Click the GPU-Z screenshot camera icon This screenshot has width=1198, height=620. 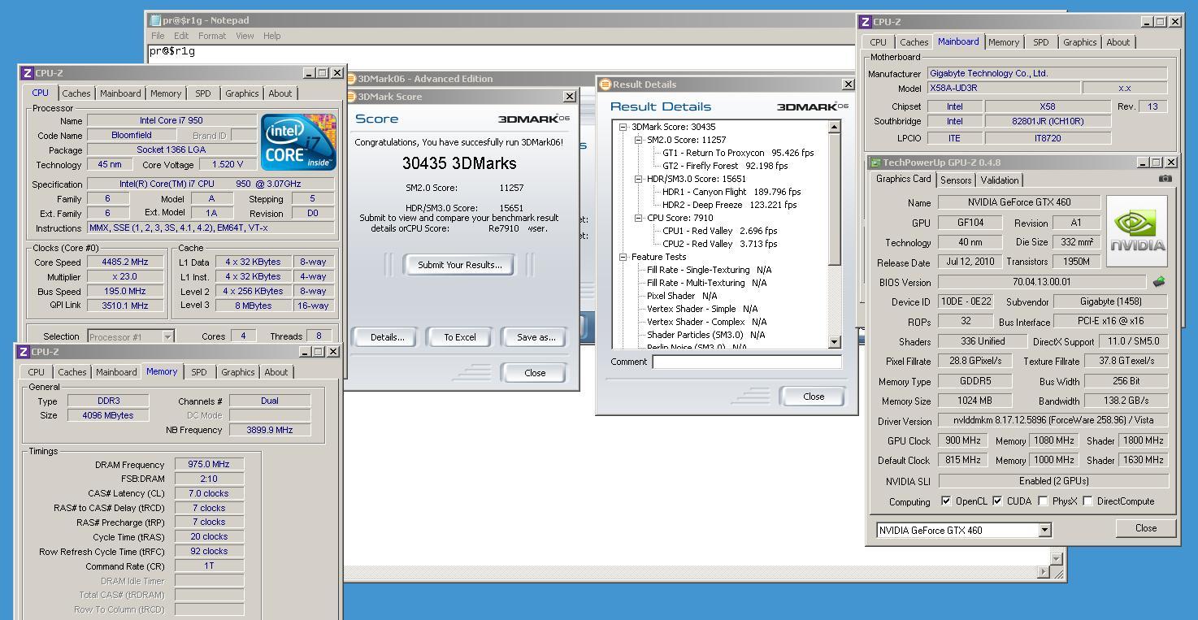click(x=1165, y=179)
